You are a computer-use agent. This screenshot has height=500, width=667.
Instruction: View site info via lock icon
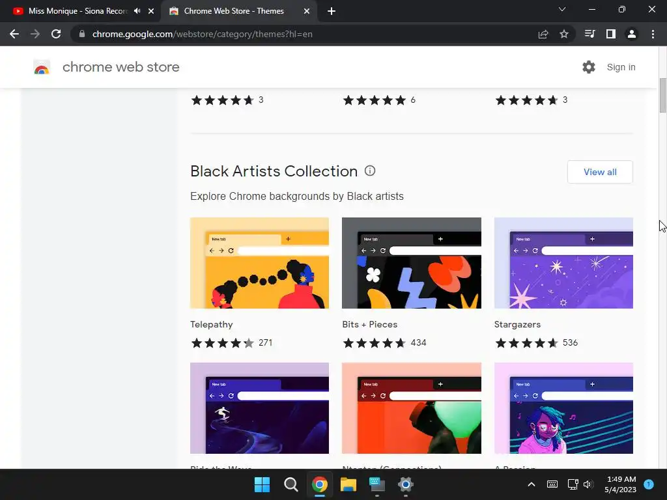point(82,34)
